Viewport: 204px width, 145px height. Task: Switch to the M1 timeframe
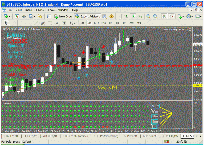tap(82, 23)
